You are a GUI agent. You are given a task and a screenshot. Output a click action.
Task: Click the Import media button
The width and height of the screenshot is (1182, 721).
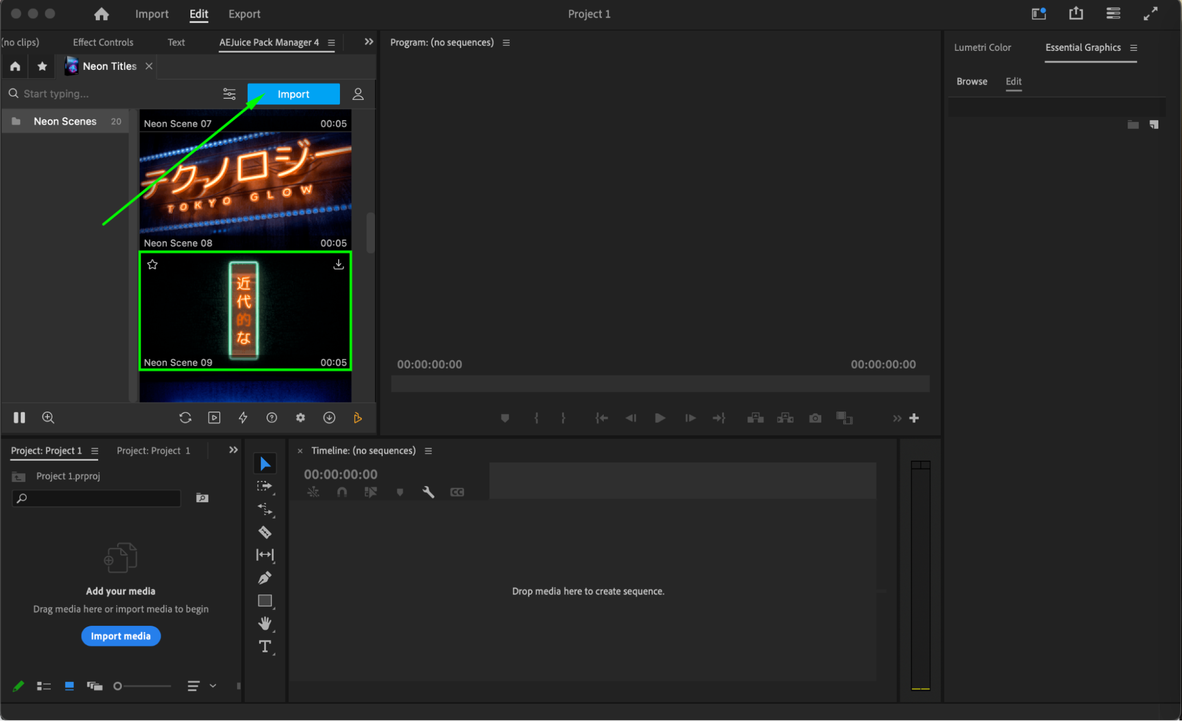pyautogui.click(x=121, y=636)
